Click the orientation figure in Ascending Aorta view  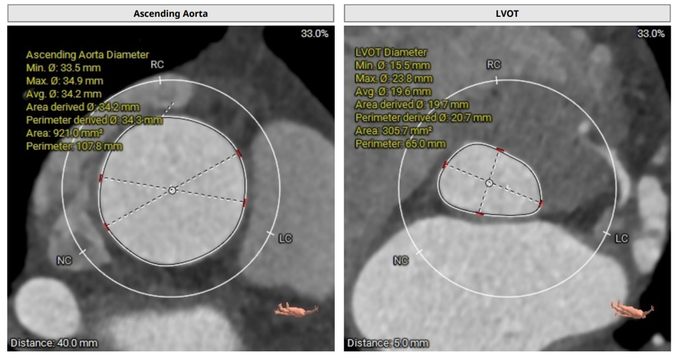click(297, 309)
